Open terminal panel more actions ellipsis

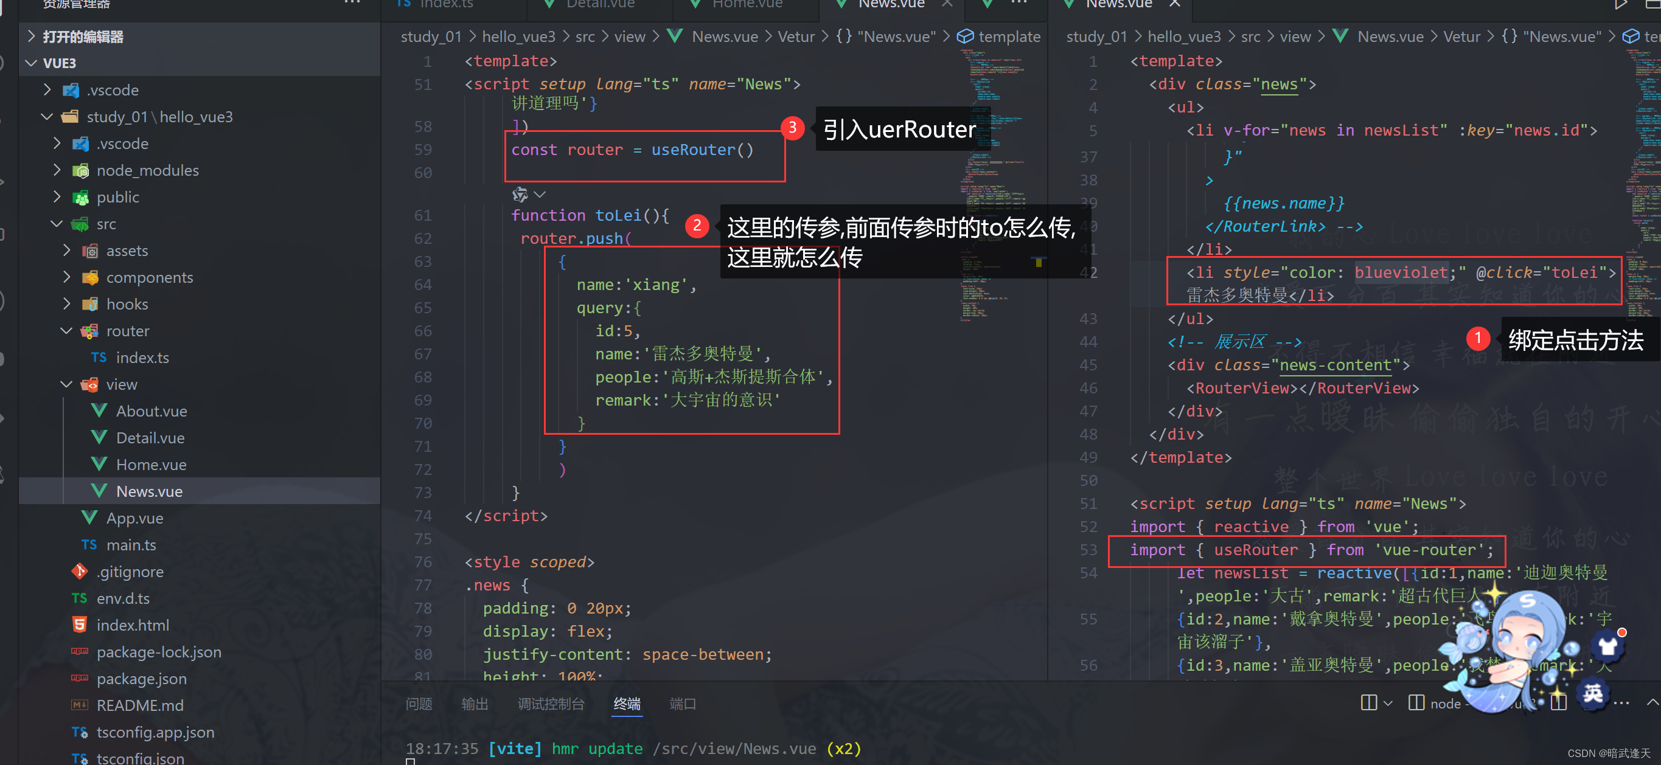click(1621, 702)
